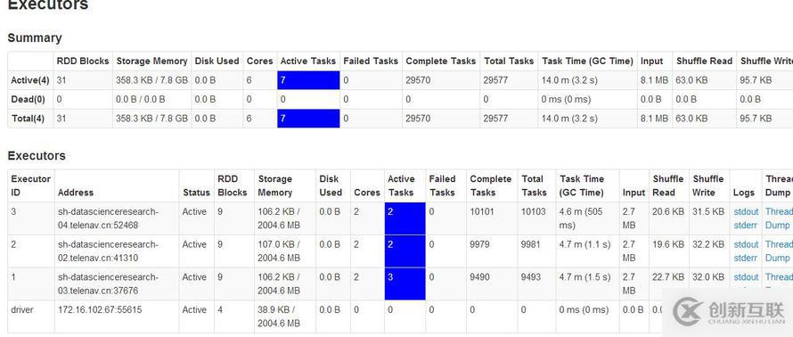Image resolution: width=793 pixels, height=337 pixels.
Task: Sort executors table by Shuffle Write header
Action: click(x=708, y=185)
